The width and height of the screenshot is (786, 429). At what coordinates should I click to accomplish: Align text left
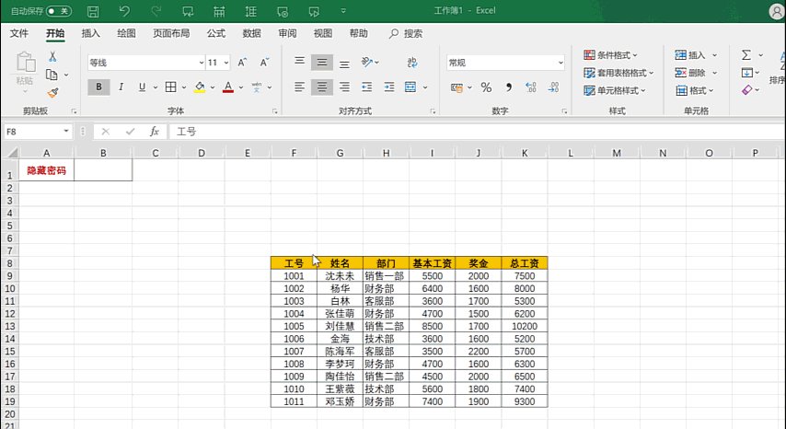(299, 87)
